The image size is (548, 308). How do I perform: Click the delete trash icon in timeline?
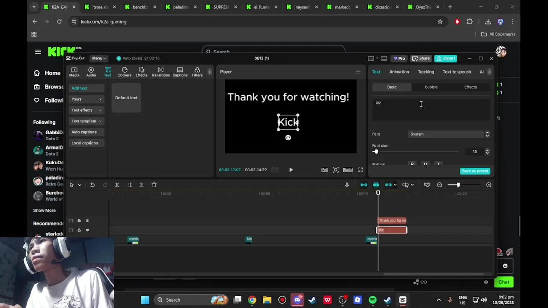[154, 185]
